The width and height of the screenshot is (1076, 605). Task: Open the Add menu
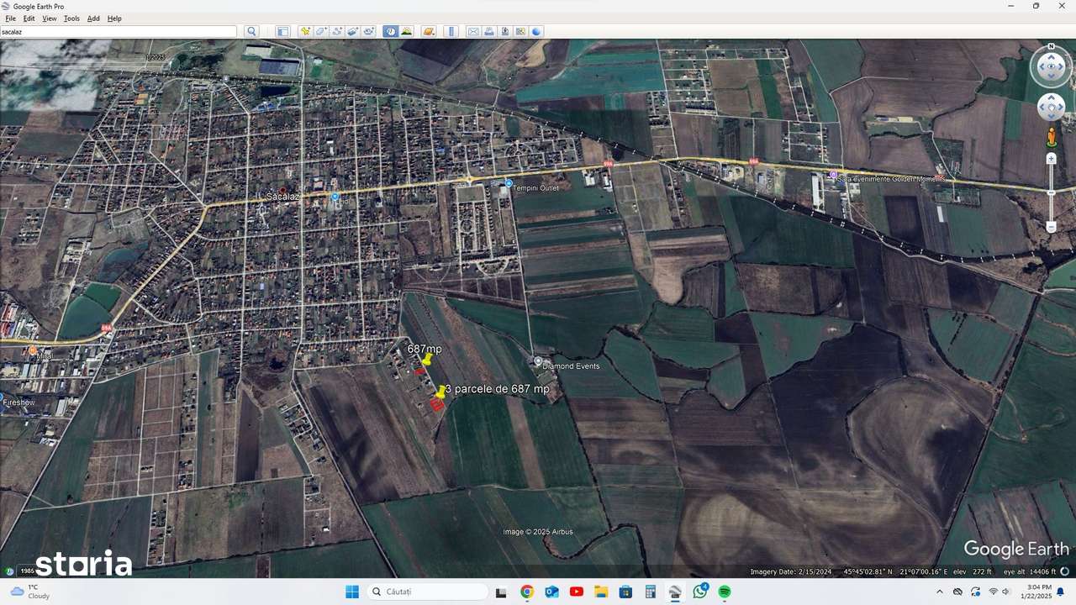93,18
